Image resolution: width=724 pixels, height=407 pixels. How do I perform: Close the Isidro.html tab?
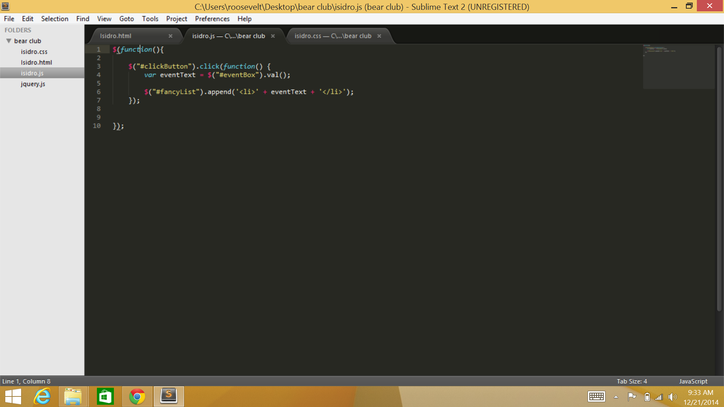pos(170,36)
